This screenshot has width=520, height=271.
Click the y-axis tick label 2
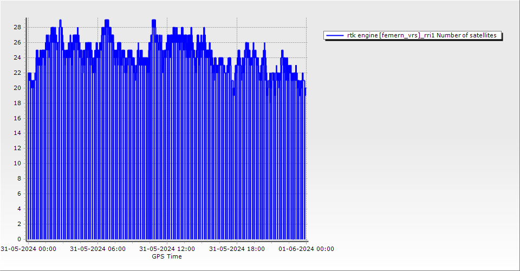(19, 224)
